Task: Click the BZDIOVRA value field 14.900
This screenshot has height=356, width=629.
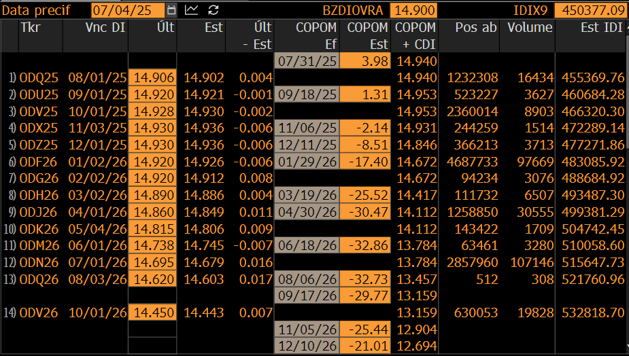Action: click(414, 10)
